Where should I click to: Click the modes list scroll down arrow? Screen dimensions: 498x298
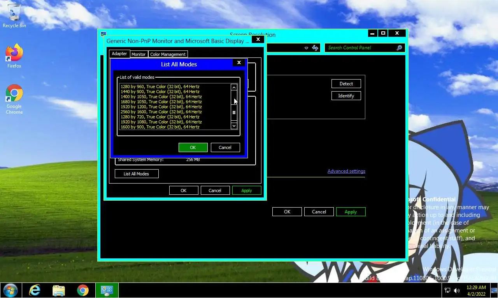pyautogui.click(x=234, y=126)
